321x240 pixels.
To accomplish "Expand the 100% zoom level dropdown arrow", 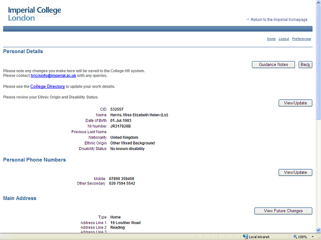I will (311, 236).
